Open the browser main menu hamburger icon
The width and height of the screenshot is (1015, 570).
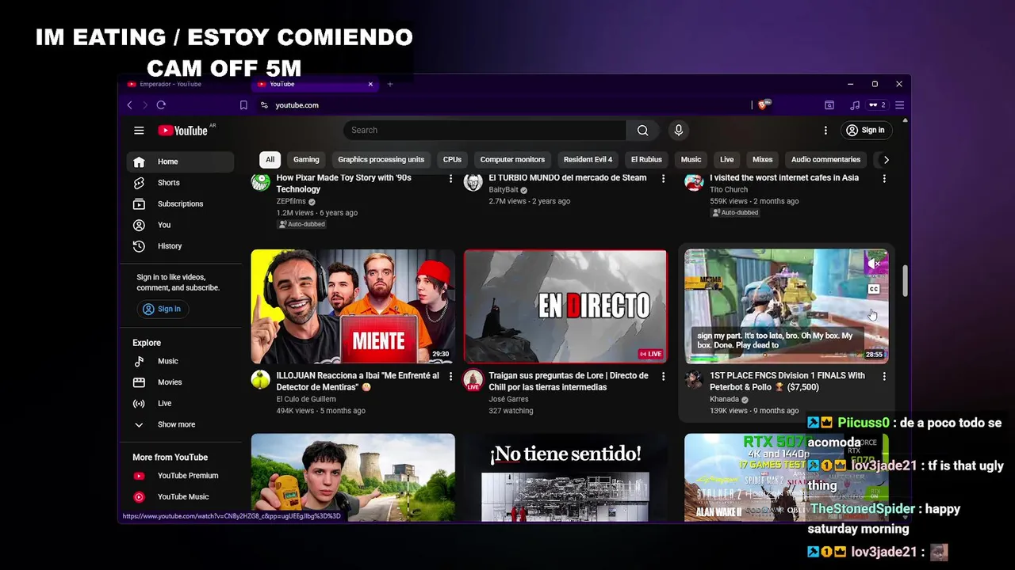click(x=899, y=104)
